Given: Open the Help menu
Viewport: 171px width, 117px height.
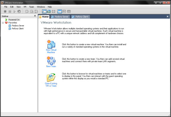Looking at the screenshot, I should coord(50,7).
